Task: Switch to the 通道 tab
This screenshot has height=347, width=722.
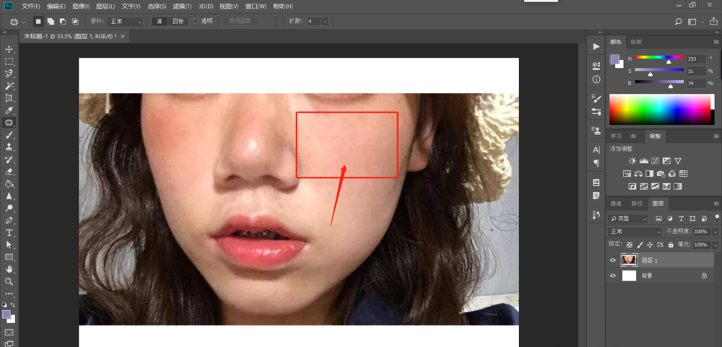Action: coord(615,203)
